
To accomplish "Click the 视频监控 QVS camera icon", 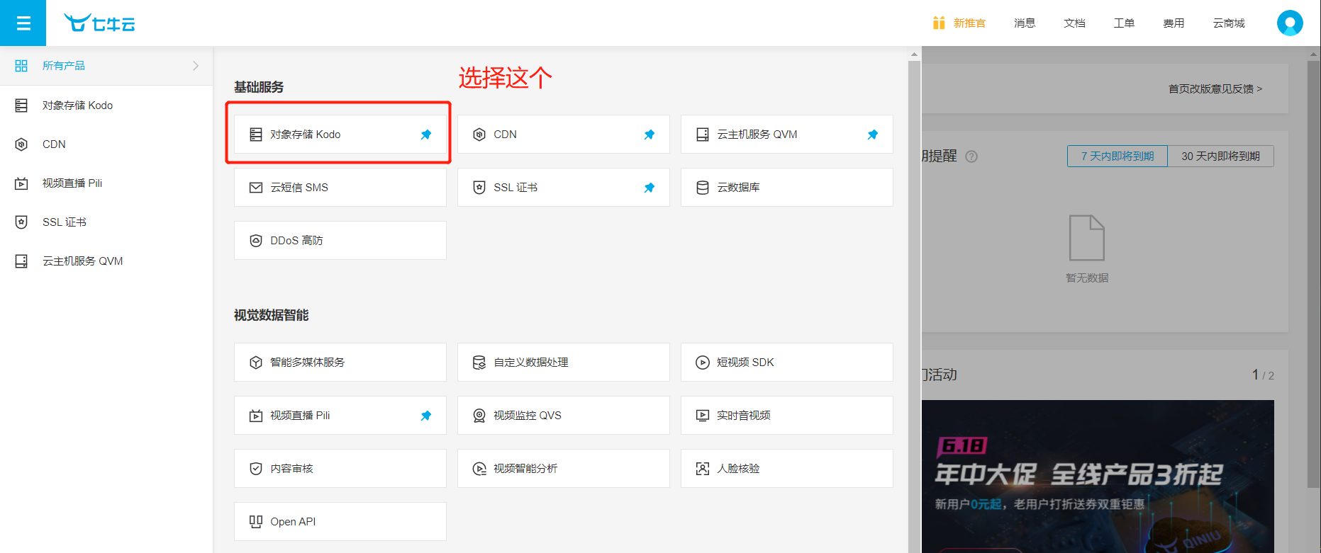I will pyautogui.click(x=479, y=416).
